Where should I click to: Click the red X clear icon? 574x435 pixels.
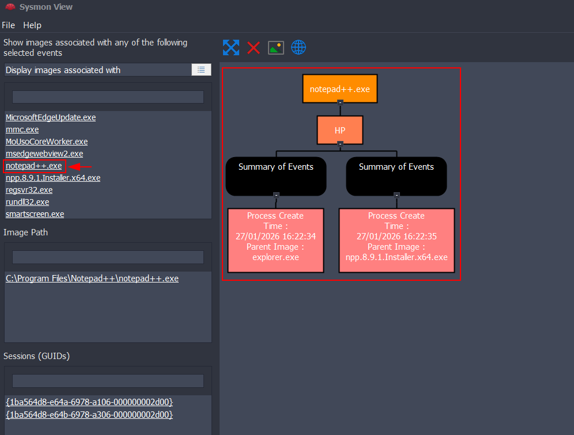254,48
